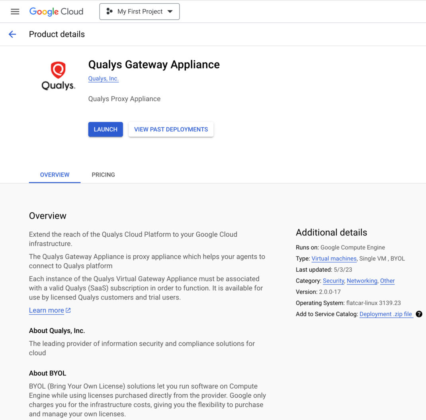The height and width of the screenshot is (420, 426).
Task: Open the Networking category link
Action: (362, 280)
